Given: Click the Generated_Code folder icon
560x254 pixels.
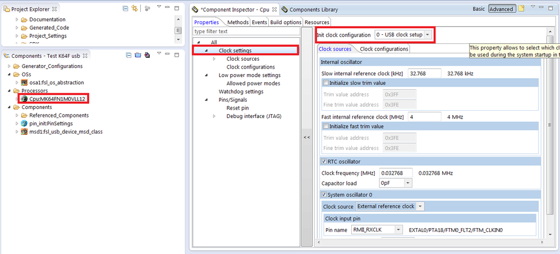Looking at the screenshot, I should click(24, 28).
